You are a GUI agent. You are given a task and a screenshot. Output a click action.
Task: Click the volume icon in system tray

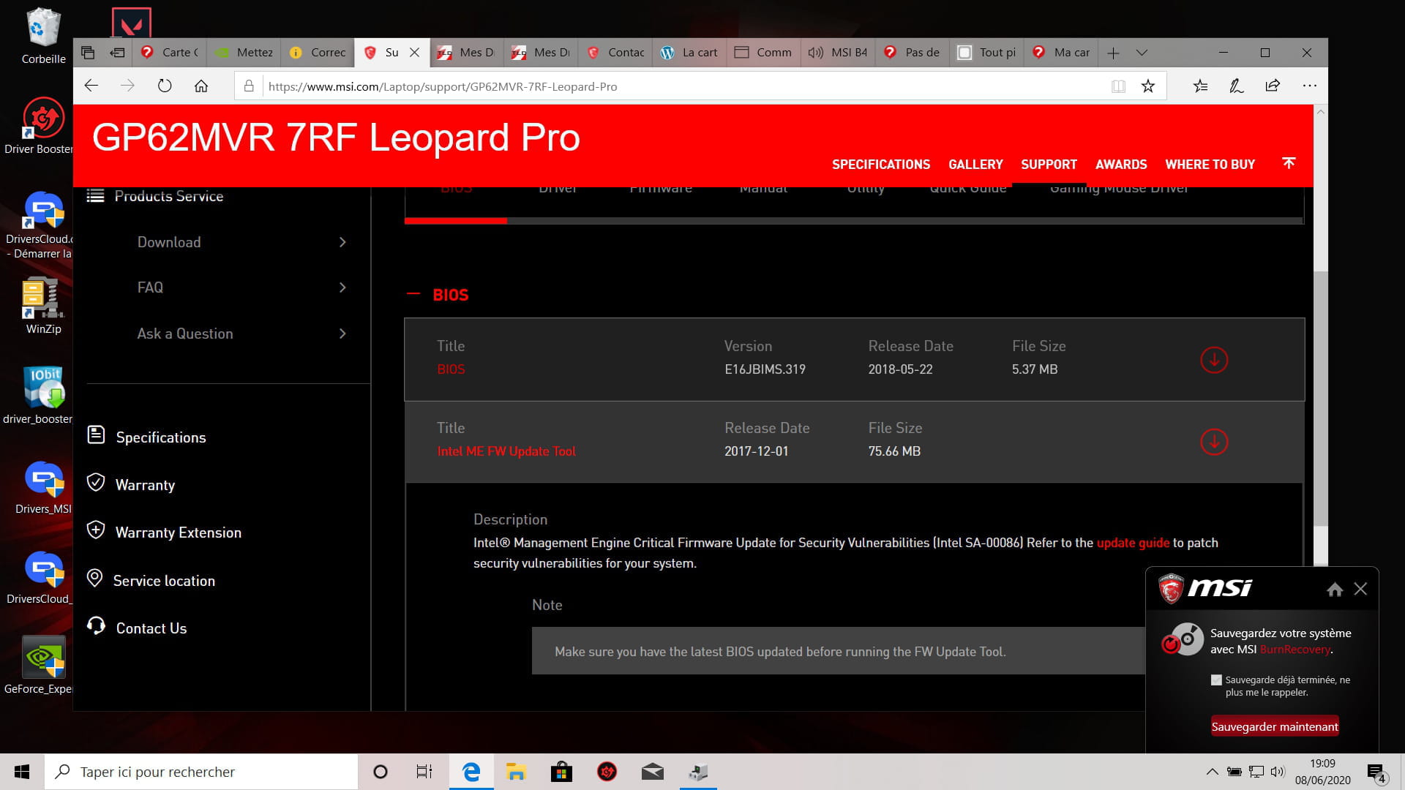coord(1278,772)
